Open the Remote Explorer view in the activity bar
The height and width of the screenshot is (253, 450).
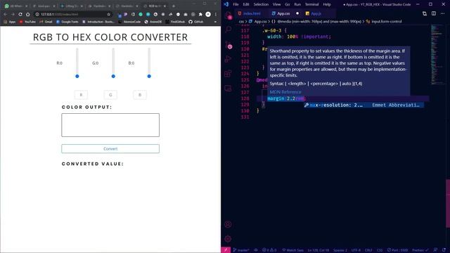[228, 89]
